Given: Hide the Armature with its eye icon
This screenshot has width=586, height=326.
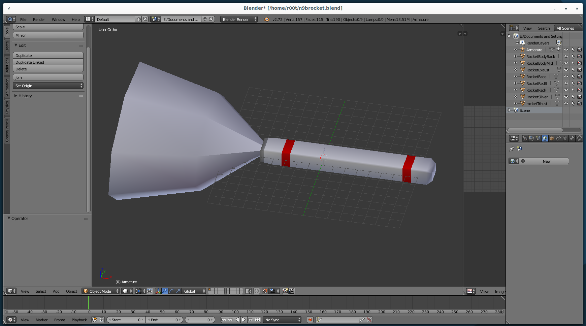Looking at the screenshot, I should tap(566, 50).
